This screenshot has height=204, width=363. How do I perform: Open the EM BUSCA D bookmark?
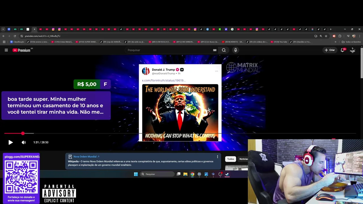(x=159, y=42)
